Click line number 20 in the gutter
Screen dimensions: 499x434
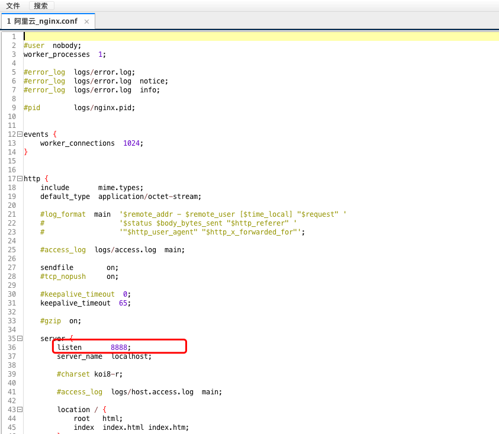(x=12, y=205)
